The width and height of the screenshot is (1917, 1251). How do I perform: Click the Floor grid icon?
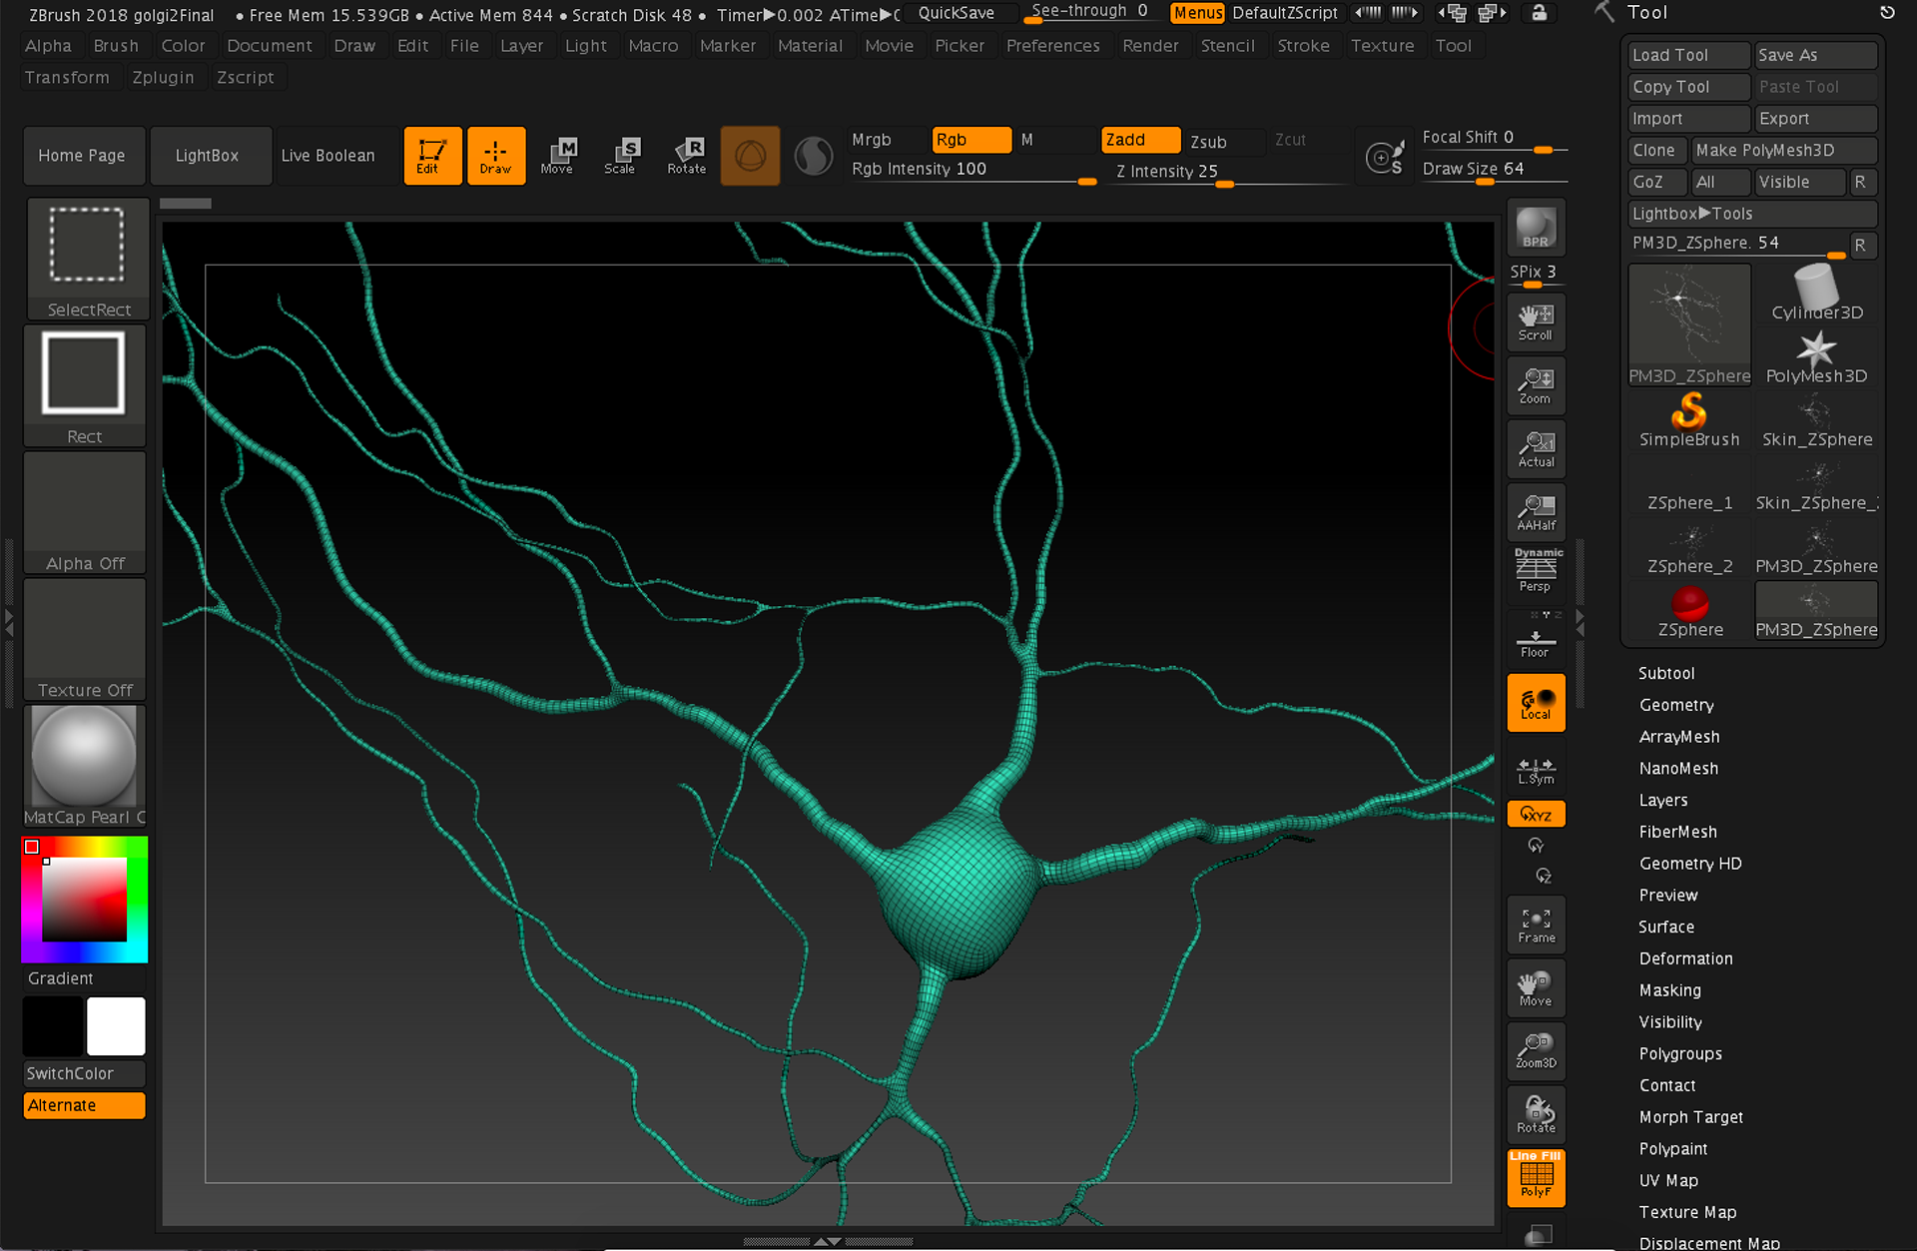[x=1536, y=641]
